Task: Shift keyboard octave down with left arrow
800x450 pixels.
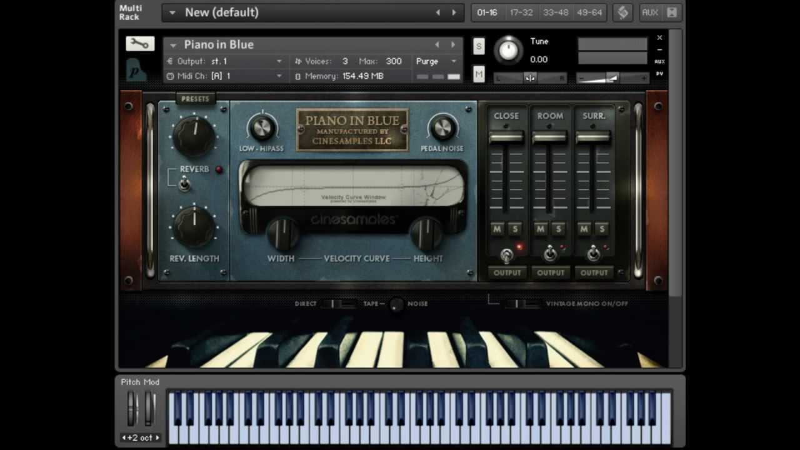Action: [124, 438]
